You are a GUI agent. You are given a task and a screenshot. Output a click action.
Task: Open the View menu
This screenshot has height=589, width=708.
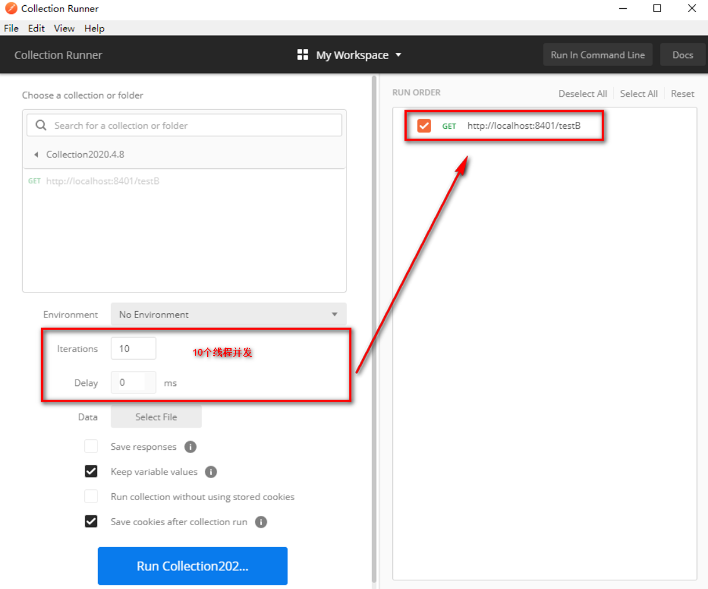click(x=64, y=28)
